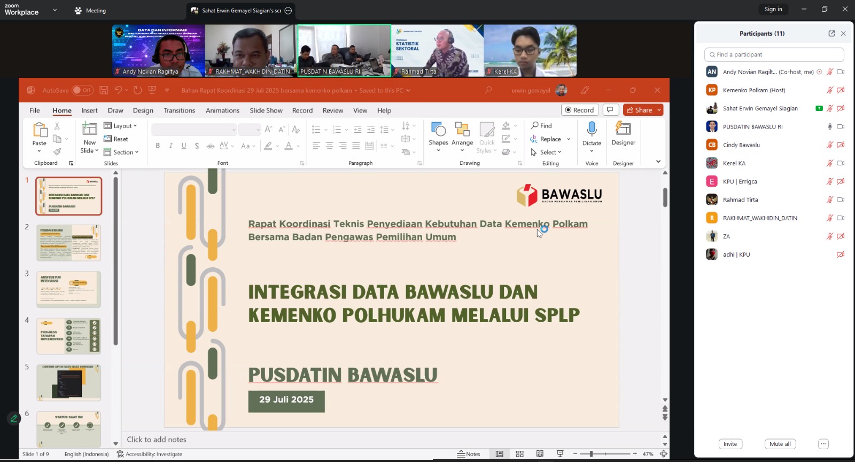Open the File menu
Viewport: 855px width, 462px height.
[35, 110]
